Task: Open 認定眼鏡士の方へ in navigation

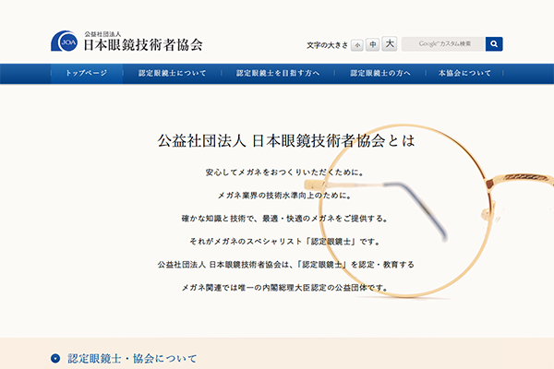Action: coord(380,73)
